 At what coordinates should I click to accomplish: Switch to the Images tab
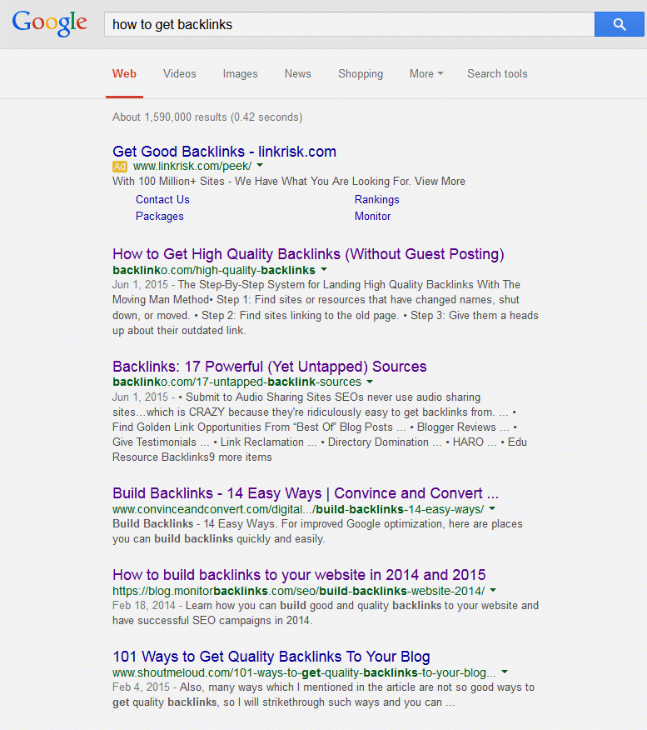(x=240, y=74)
